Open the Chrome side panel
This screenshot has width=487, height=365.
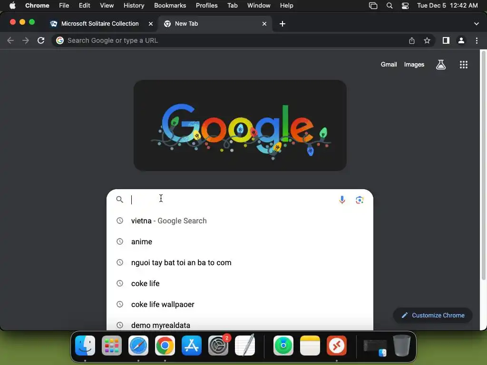tap(446, 40)
